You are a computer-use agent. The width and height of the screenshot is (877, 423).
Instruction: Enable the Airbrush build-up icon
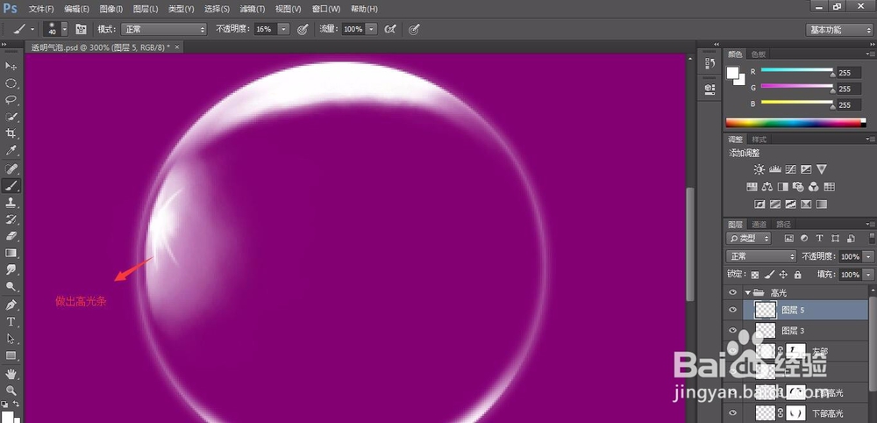(390, 29)
